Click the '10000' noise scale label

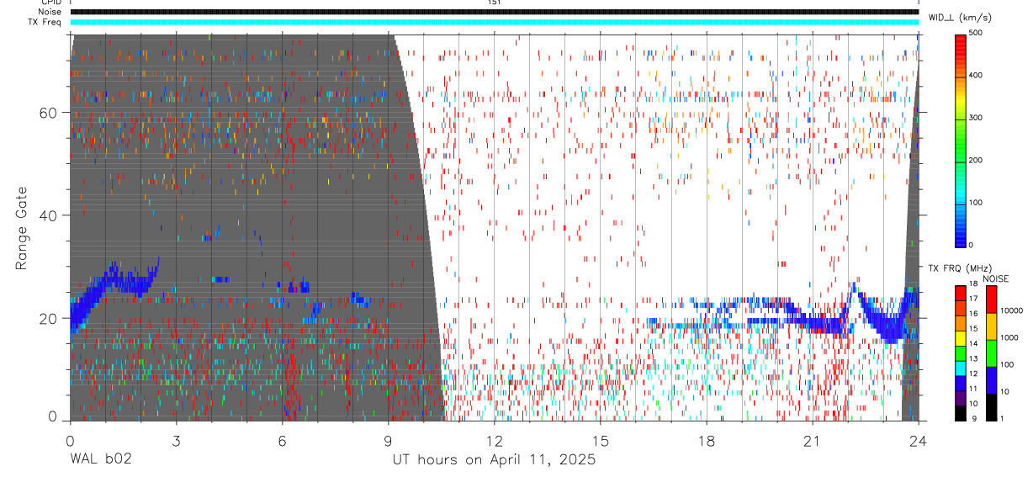click(x=1010, y=310)
